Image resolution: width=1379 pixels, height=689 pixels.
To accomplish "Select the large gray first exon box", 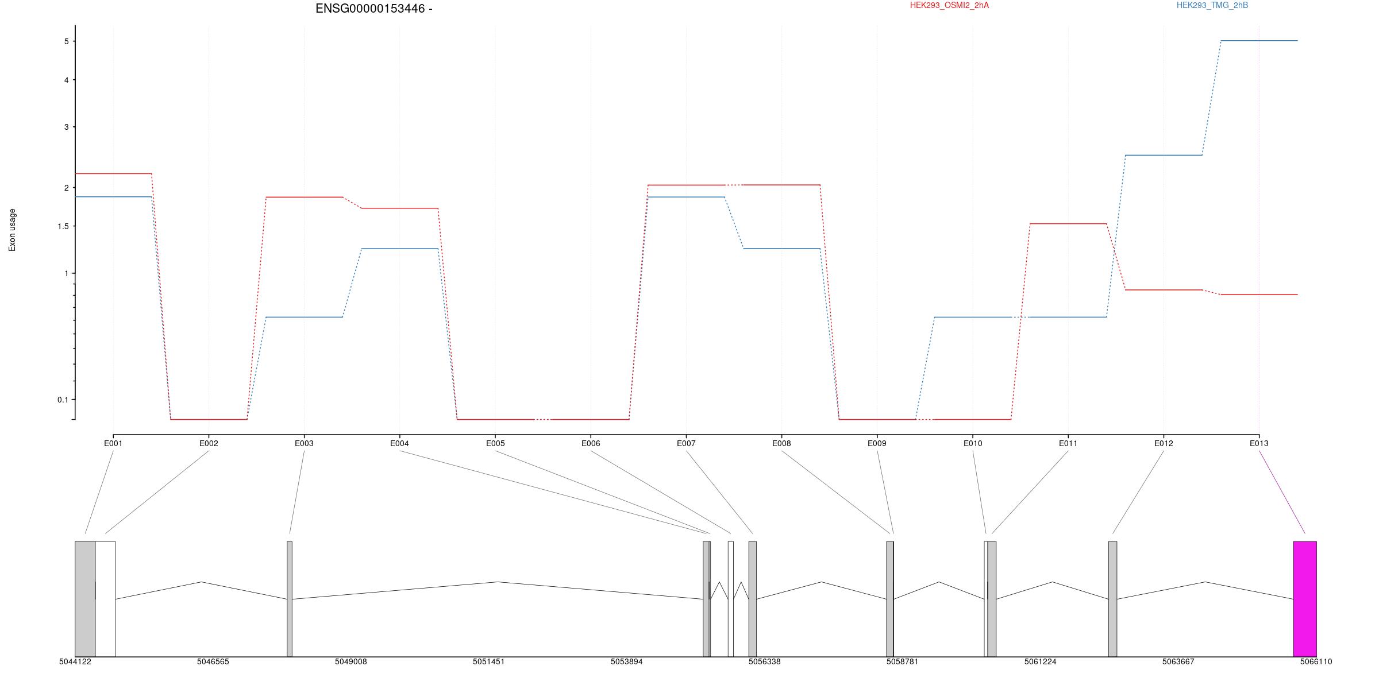I will [x=85, y=599].
